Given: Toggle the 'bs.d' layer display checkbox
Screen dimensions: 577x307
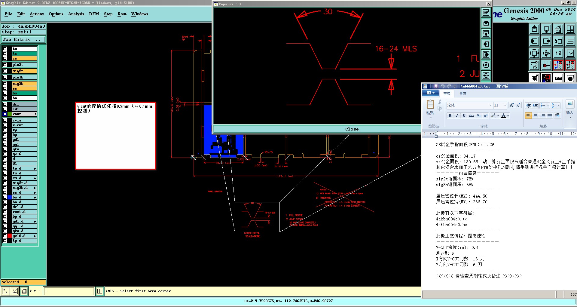Looking at the screenshot, I should click(5, 197).
